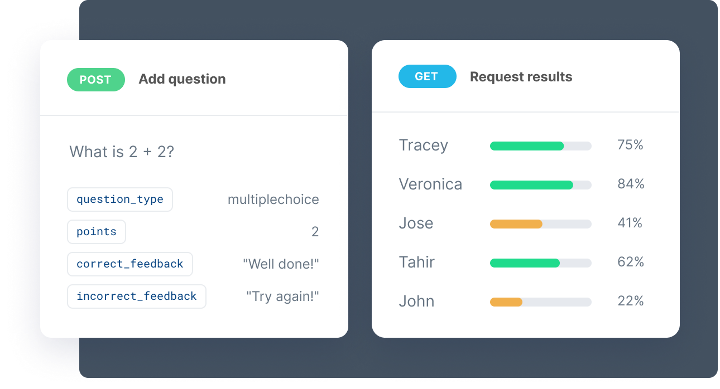Click the 'What is 2 + 2?' question text

(x=122, y=152)
